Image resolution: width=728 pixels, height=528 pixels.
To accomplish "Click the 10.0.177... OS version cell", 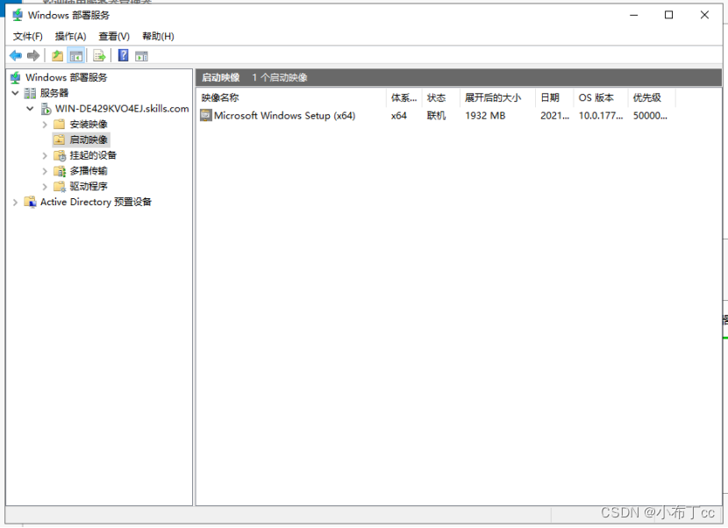I will pos(601,116).
